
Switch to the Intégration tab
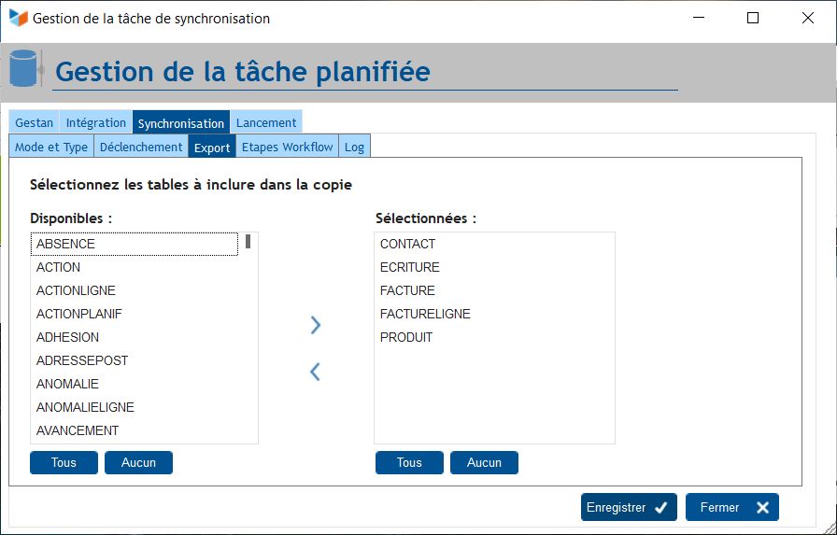point(96,122)
